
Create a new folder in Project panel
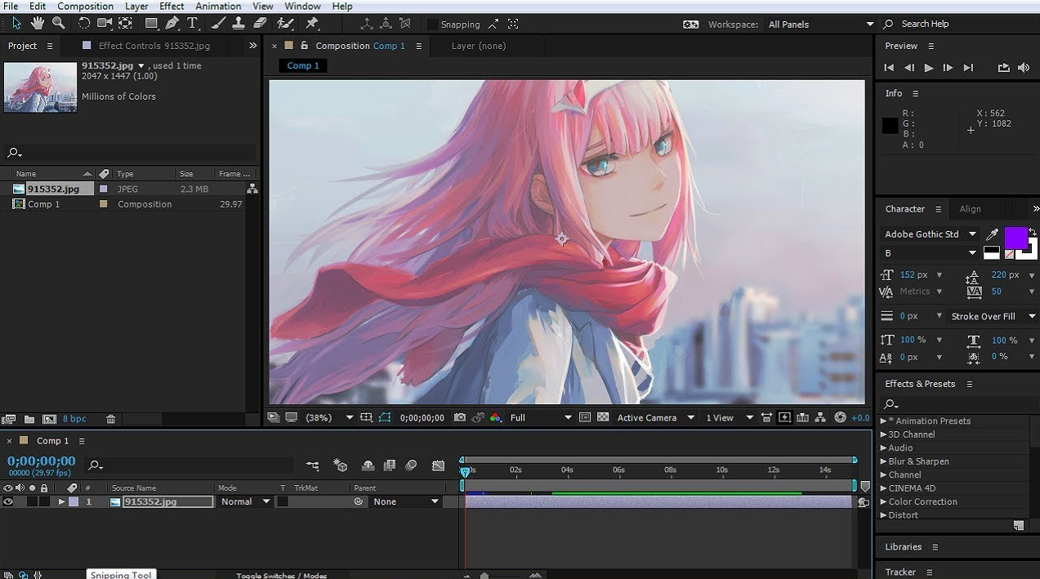coord(29,419)
